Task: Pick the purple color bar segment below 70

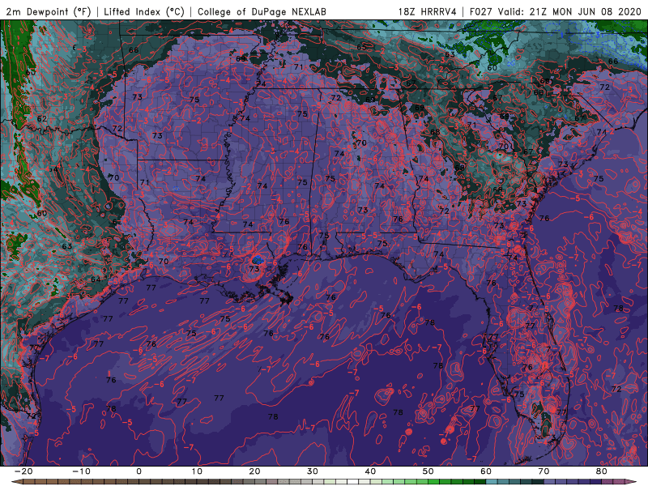Action: 550,482
